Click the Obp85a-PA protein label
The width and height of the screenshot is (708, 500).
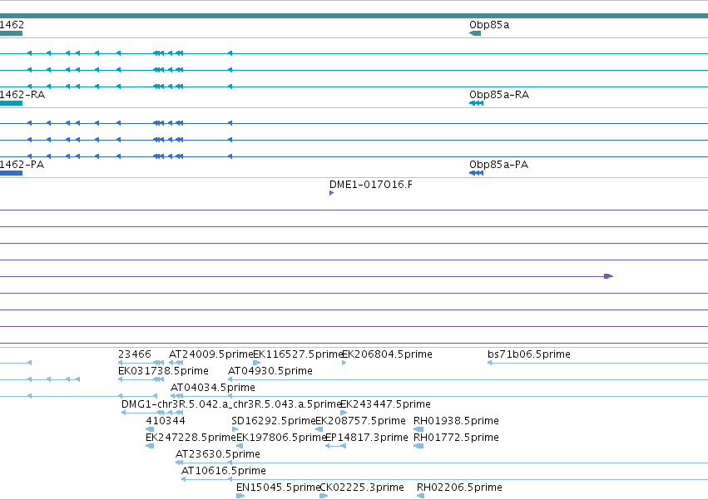[x=498, y=165]
